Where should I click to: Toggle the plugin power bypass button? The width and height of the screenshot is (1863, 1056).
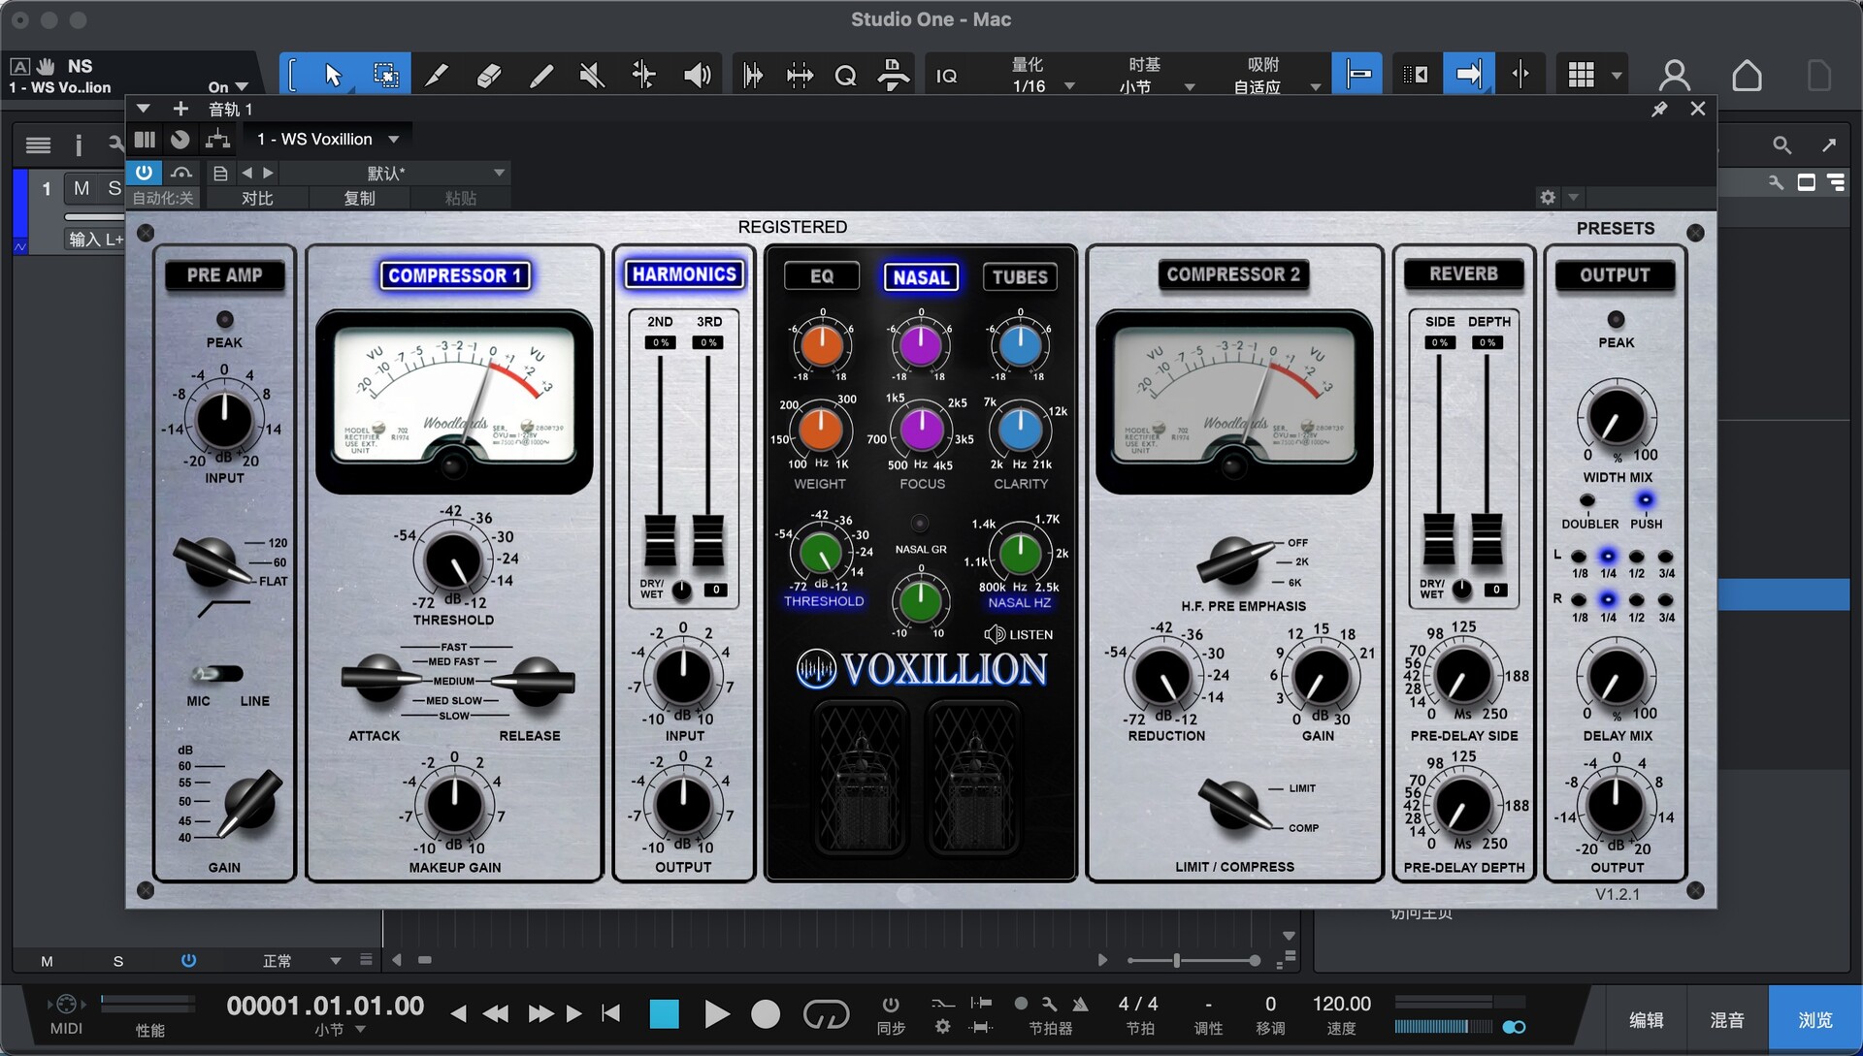point(144,173)
